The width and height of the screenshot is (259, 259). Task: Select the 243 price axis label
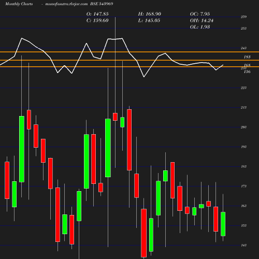(243, 48)
